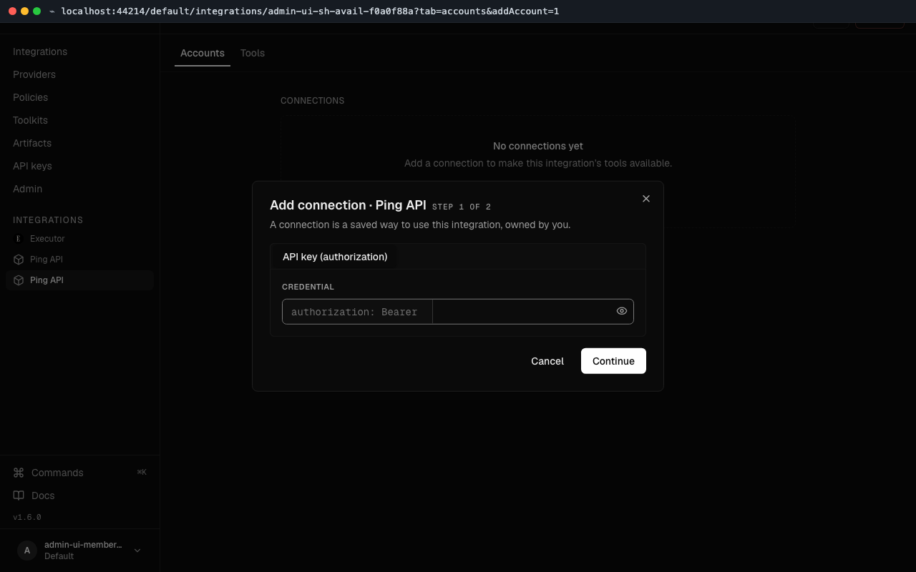Open the Accounts tab

203,53
